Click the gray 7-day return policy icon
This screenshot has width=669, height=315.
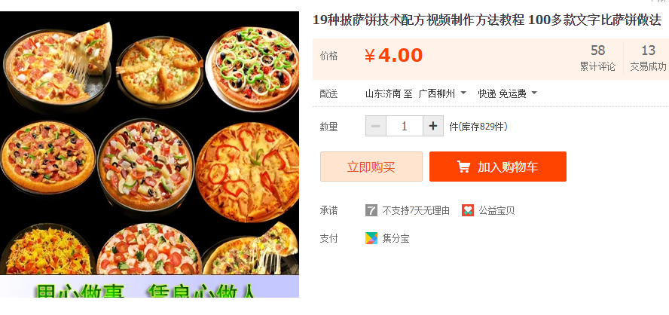pyautogui.click(x=371, y=210)
